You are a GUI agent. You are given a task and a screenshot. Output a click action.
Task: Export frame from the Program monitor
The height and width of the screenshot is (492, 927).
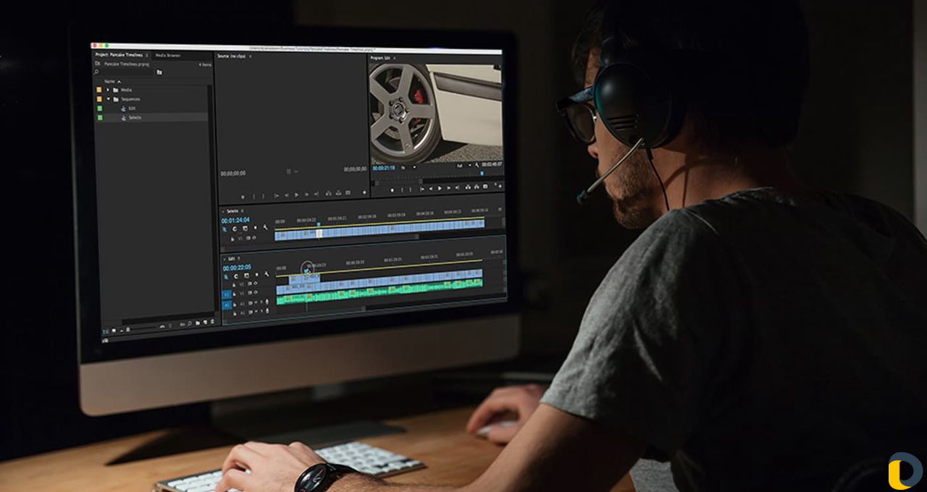pyautogui.click(x=485, y=187)
